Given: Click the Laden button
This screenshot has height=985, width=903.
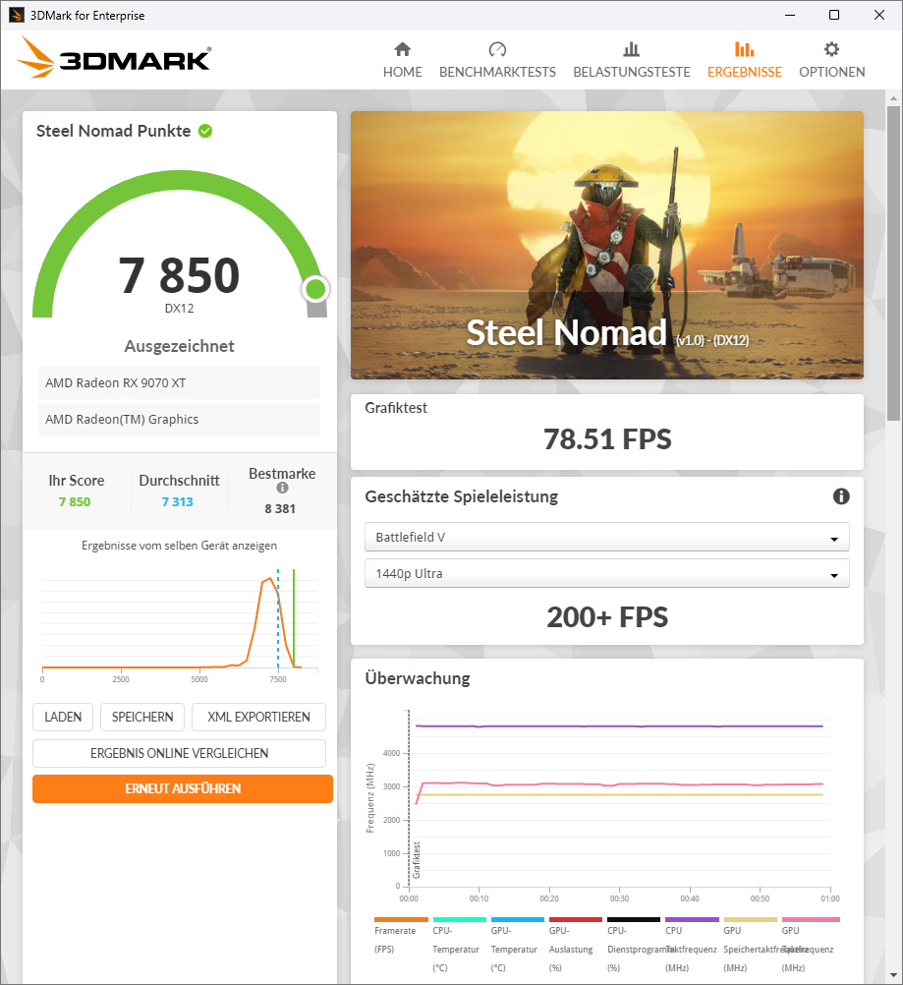Looking at the screenshot, I should point(63,717).
